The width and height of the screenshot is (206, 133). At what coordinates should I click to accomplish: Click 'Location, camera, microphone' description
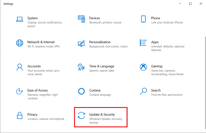pos(46,119)
